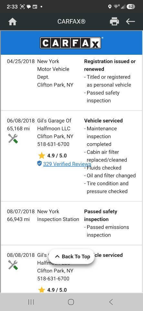The image size is (143, 311).
Task: Go back using the header arrow icon
Action: coord(130,21)
